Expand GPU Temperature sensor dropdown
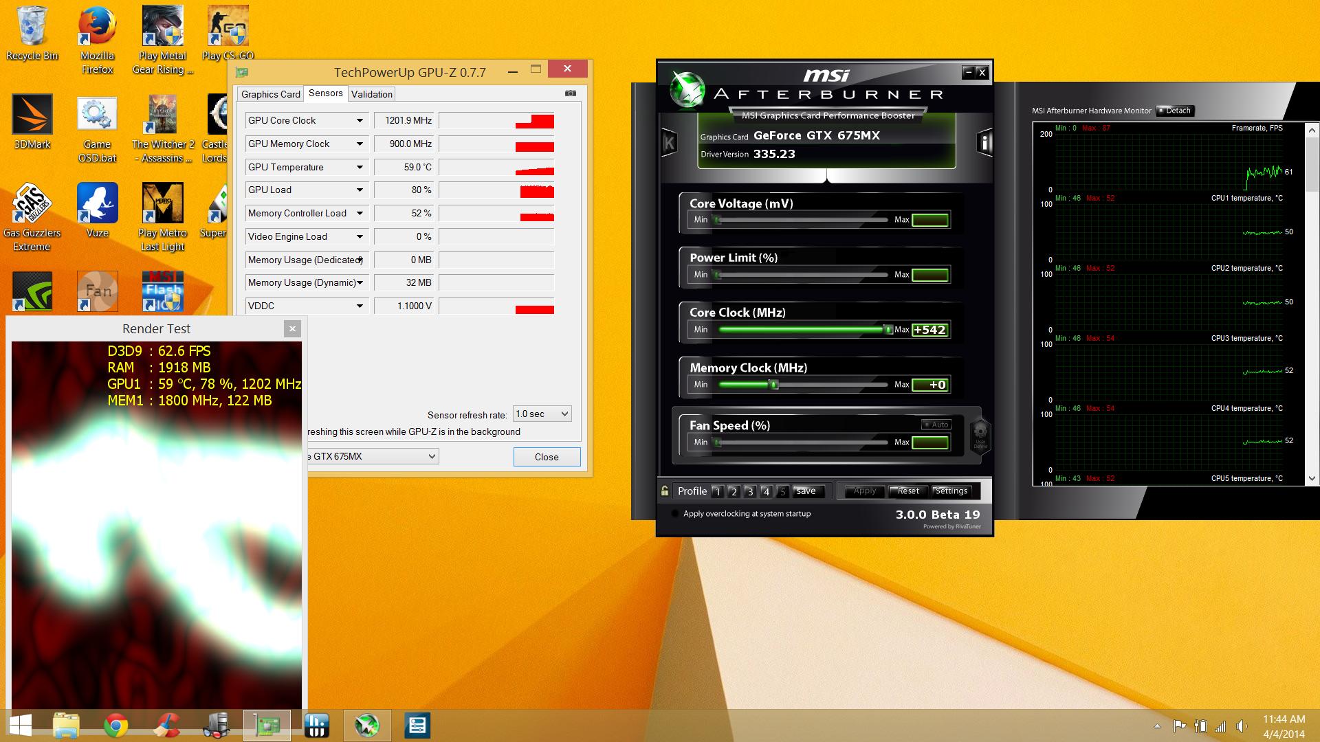The height and width of the screenshot is (742, 1320). pos(360,168)
